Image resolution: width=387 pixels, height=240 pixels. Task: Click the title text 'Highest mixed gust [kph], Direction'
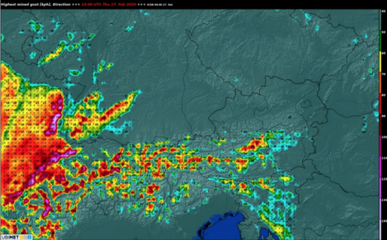point(35,5)
